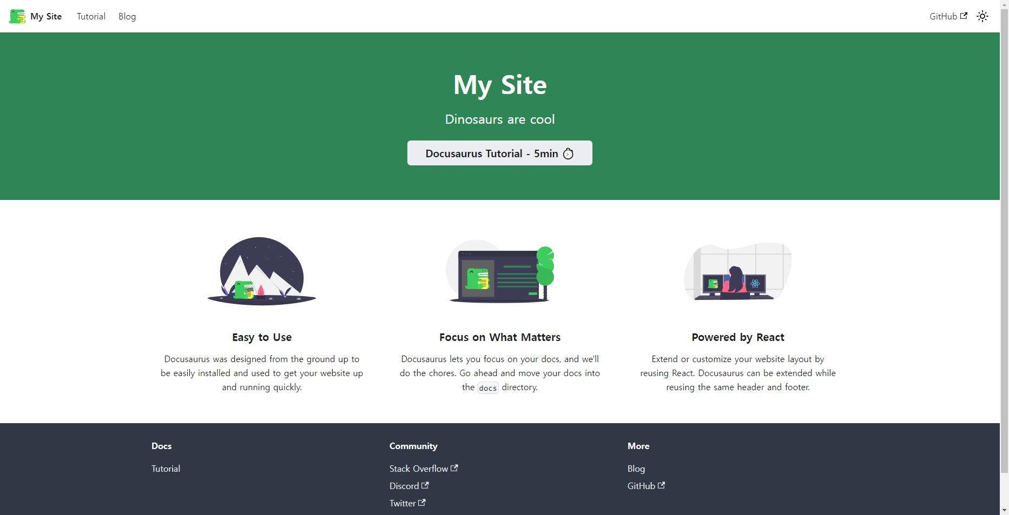1009x515 pixels.
Task: Click the Focus on What Matters illustration
Action: pos(500,271)
